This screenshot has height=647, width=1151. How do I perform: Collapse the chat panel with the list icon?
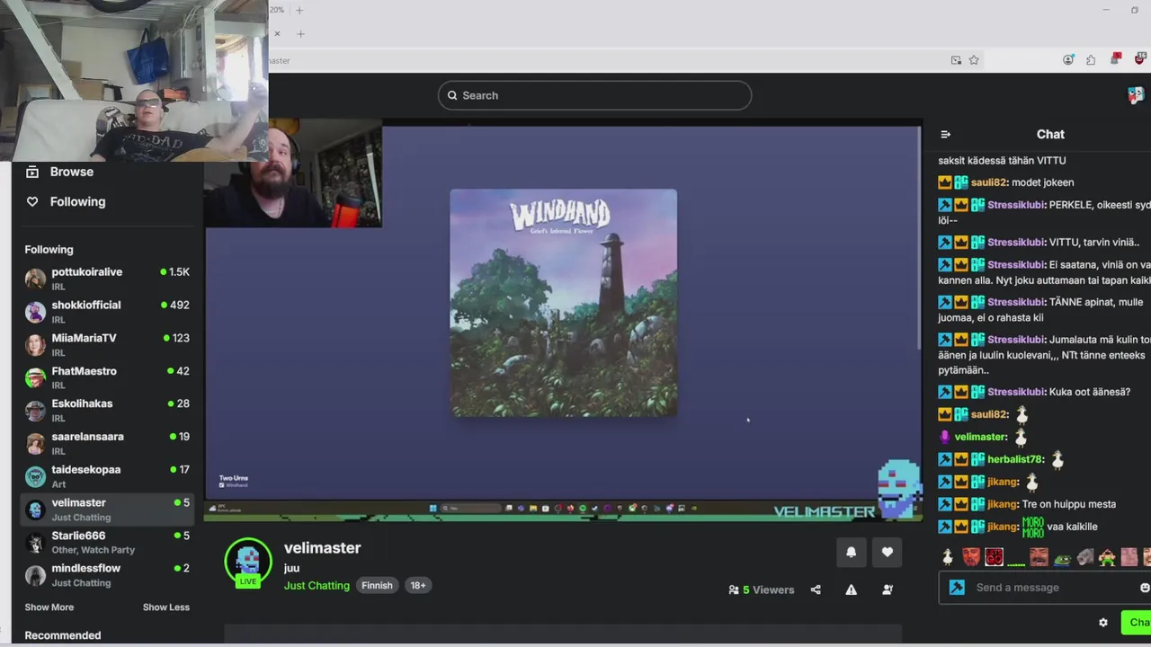pos(945,134)
